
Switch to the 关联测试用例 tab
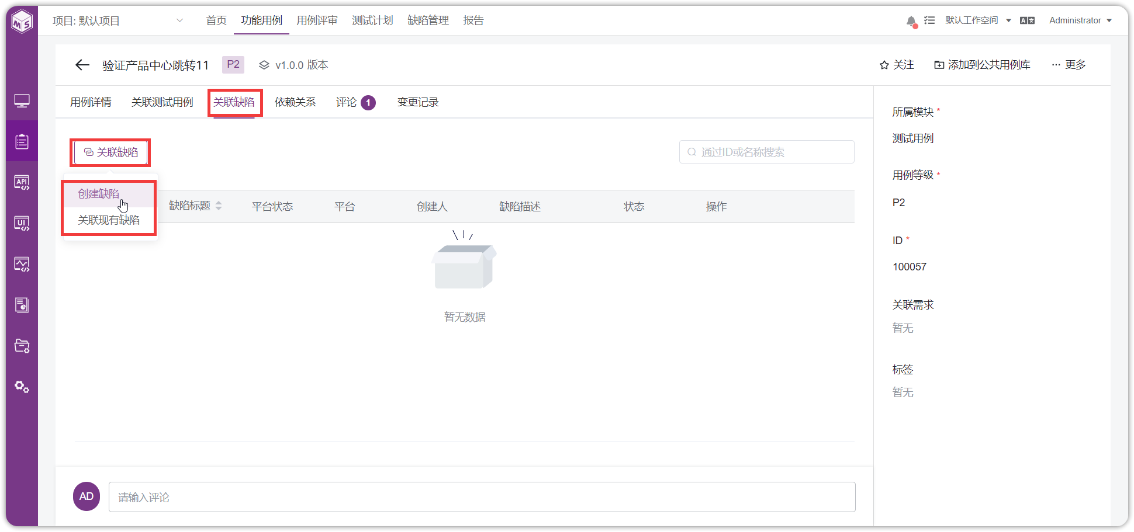point(162,102)
